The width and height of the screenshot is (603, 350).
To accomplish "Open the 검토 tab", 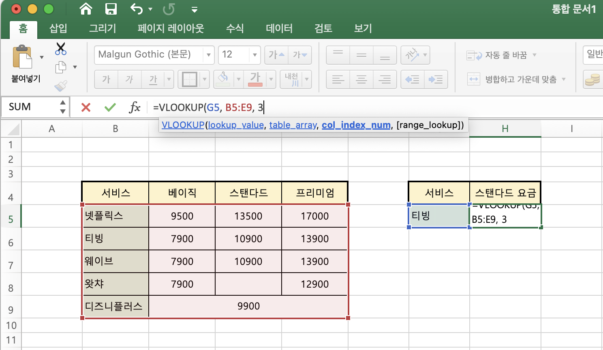I will (x=323, y=28).
